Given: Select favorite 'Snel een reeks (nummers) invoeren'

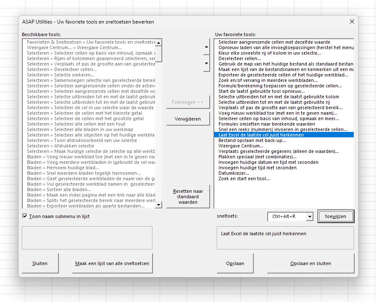Looking at the screenshot, I should pyautogui.click(x=284, y=130).
